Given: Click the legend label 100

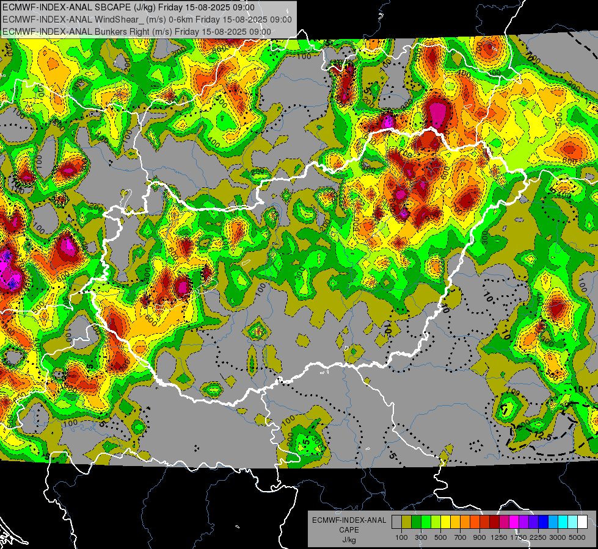Looking at the screenshot, I should (x=401, y=537).
